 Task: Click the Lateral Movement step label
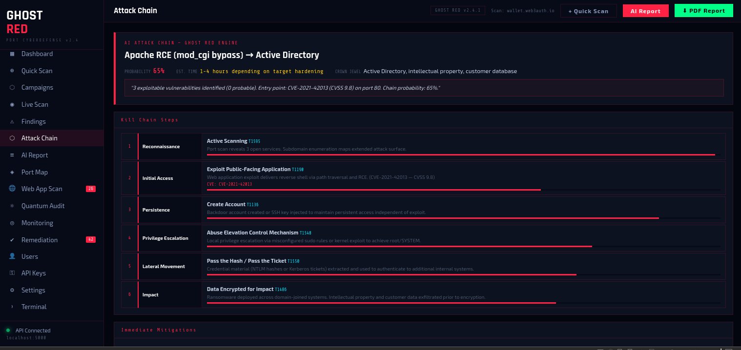(x=164, y=267)
